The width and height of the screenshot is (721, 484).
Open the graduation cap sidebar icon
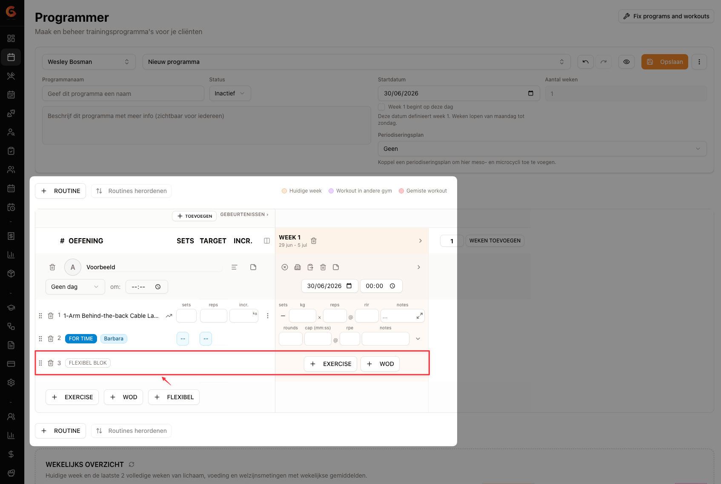[x=11, y=308]
